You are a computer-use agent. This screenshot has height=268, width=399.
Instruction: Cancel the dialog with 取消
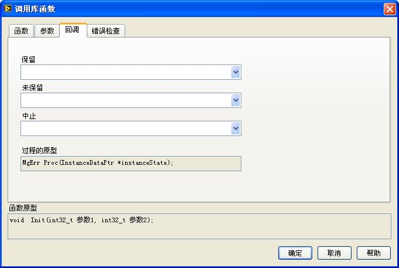335,253
